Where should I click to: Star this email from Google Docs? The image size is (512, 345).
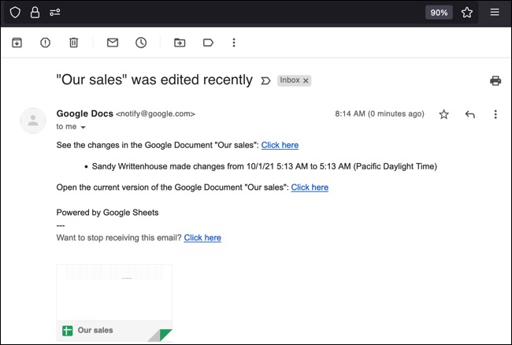pos(443,114)
